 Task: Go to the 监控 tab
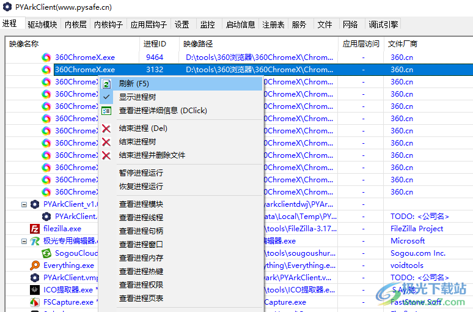[208, 24]
